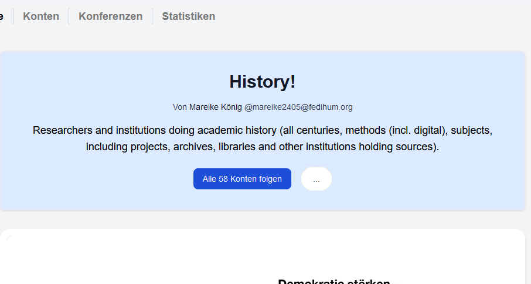Open the Konten tab
This screenshot has width=531, height=284.
41,16
